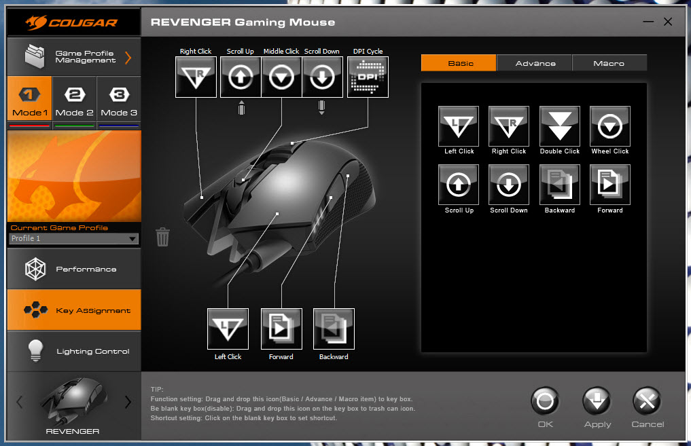Click the Cougar logo
The width and height of the screenshot is (691, 446).
[72, 22]
